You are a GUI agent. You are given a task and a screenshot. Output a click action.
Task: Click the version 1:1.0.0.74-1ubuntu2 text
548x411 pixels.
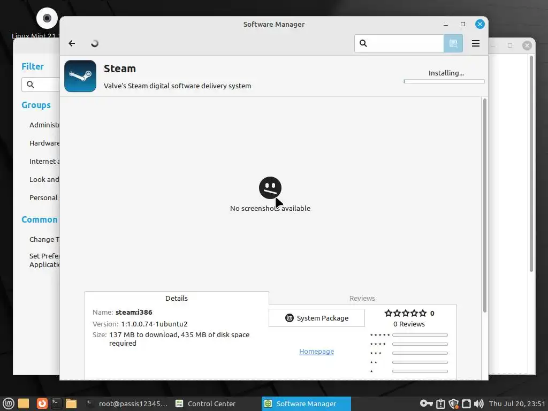point(154,324)
